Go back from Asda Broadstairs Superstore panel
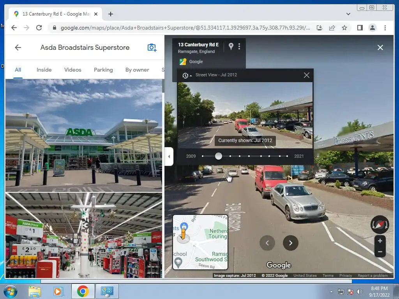This screenshot has width=399, height=299. point(18,47)
